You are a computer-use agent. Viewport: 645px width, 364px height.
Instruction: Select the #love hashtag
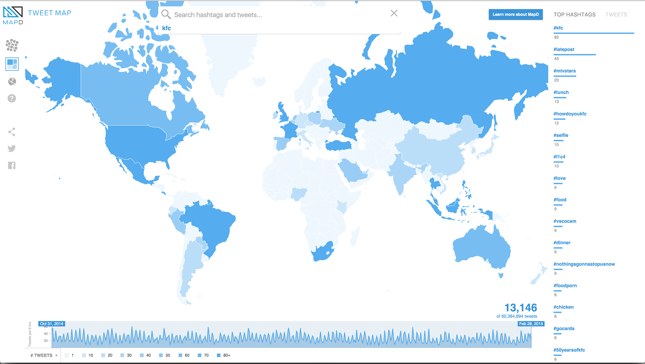(x=560, y=178)
